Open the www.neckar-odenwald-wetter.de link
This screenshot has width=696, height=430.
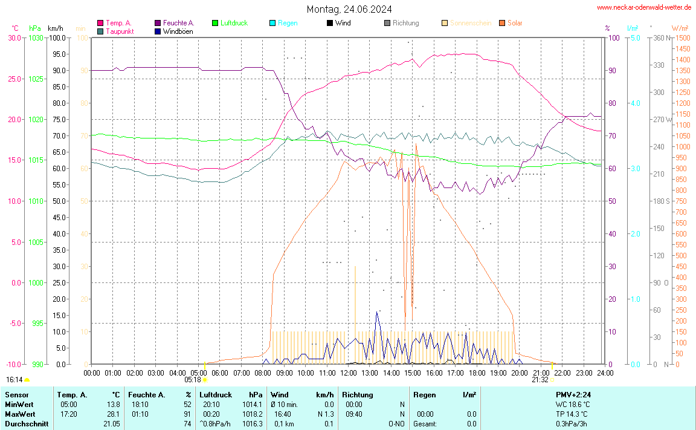pyautogui.click(x=643, y=7)
